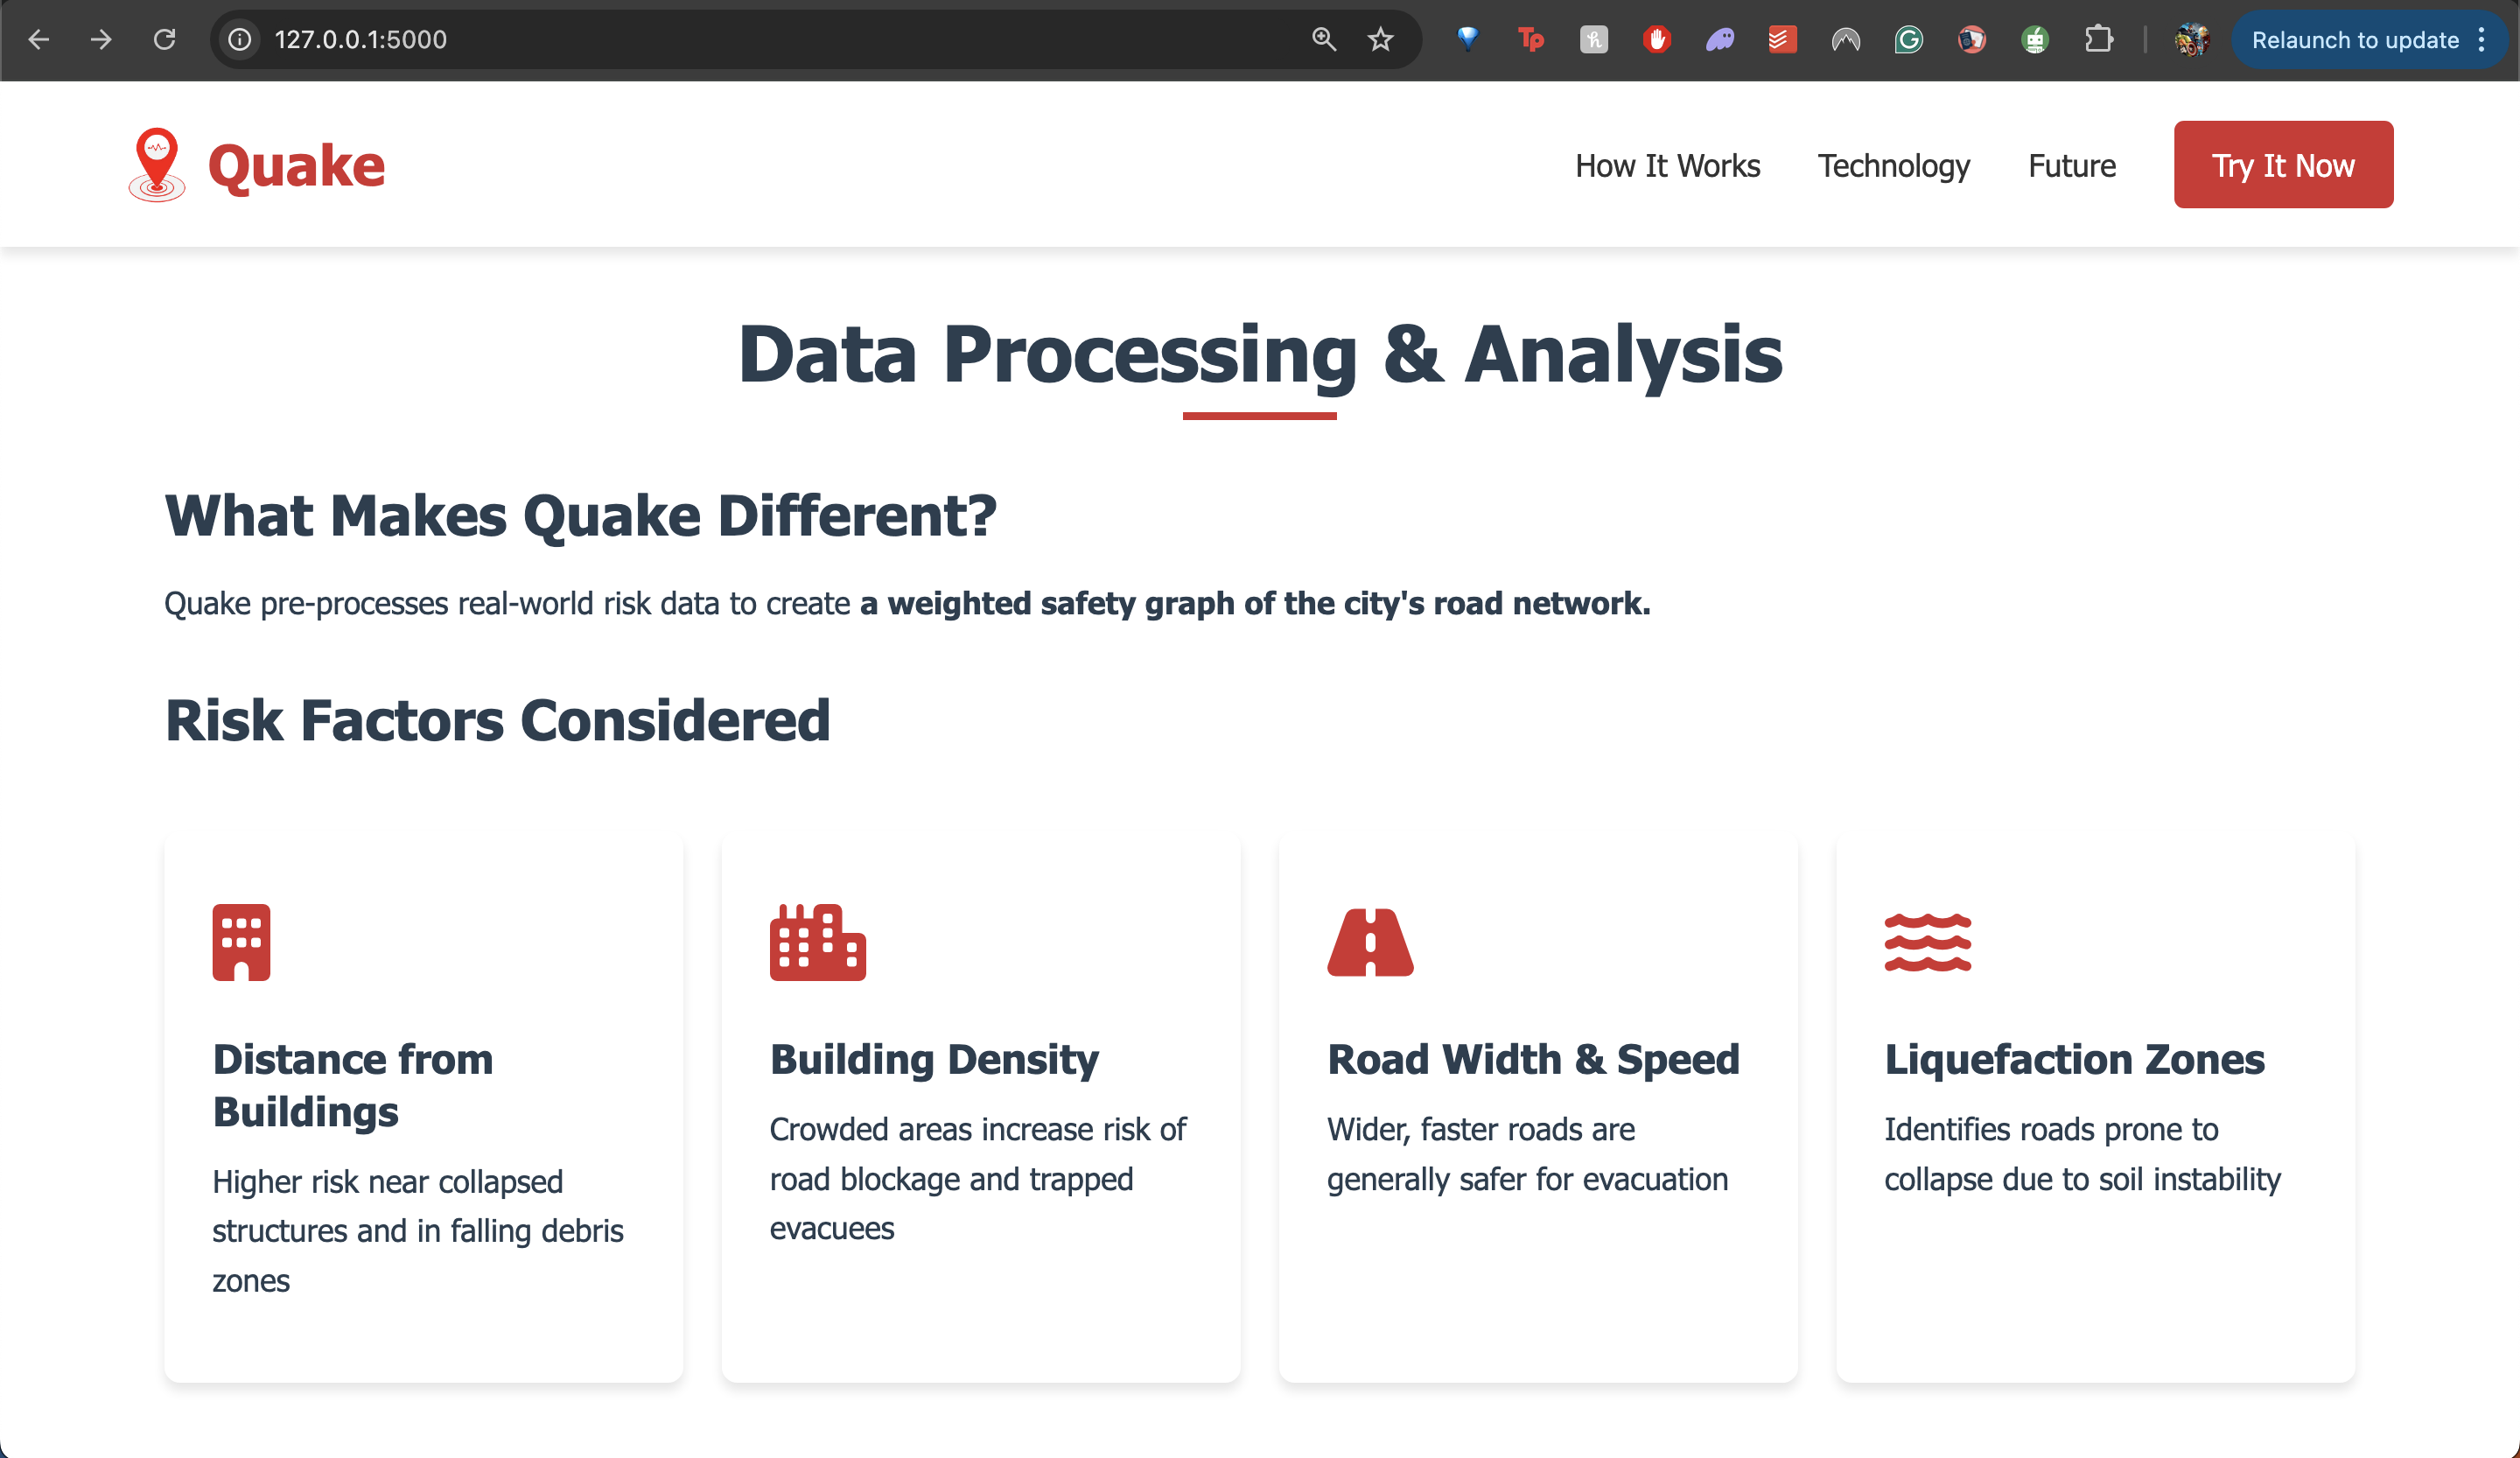Viewport: 2520px width, 1458px height.
Task: Go to How It Works section
Action: coord(1667,165)
